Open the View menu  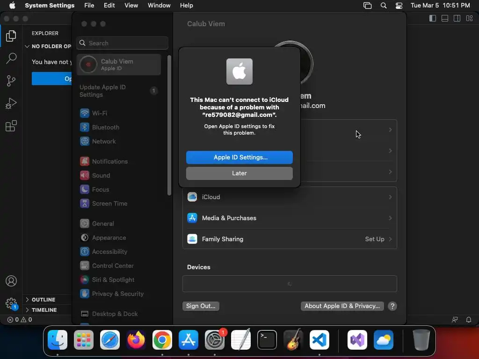click(x=131, y=5)
